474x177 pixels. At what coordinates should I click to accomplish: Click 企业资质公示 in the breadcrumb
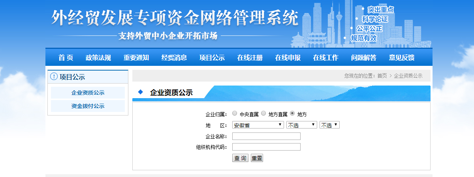(x=408, y=76)
